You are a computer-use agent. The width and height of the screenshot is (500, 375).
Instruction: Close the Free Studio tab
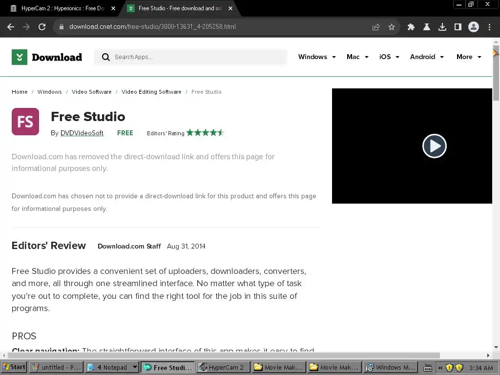click(230, 8)
